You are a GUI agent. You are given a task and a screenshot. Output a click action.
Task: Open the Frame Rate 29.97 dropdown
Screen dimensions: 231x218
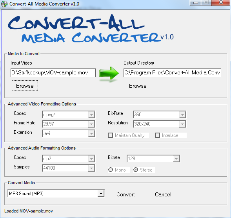click(69, 124)
